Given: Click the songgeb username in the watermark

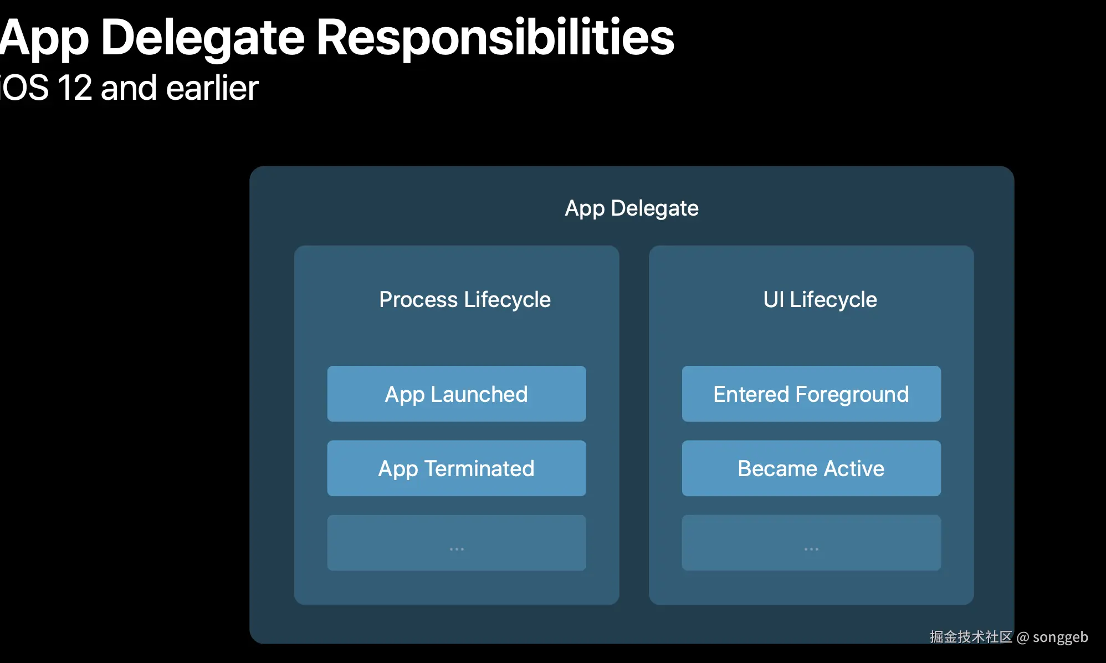Looking at the screenshot, I should click(x=1060, y=637).
